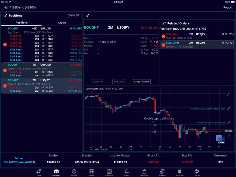Screen dimensions: 236x177
Task: Select the Positions tab in bottom bar
Action: 56,171
